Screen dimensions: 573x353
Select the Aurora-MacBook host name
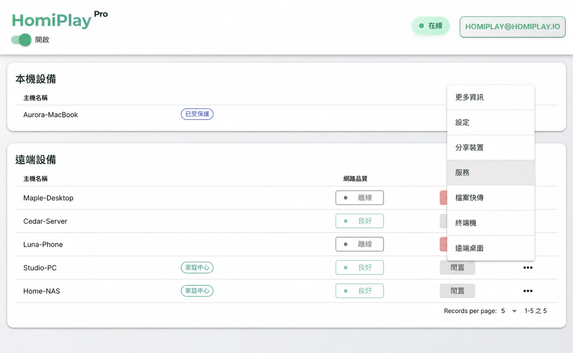(51, 115)
